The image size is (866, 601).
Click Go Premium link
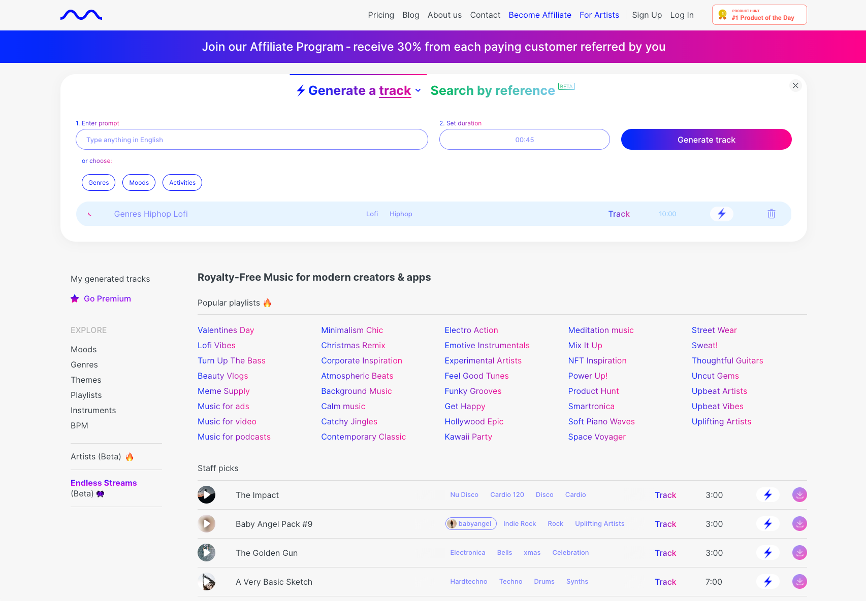(107, 298)
